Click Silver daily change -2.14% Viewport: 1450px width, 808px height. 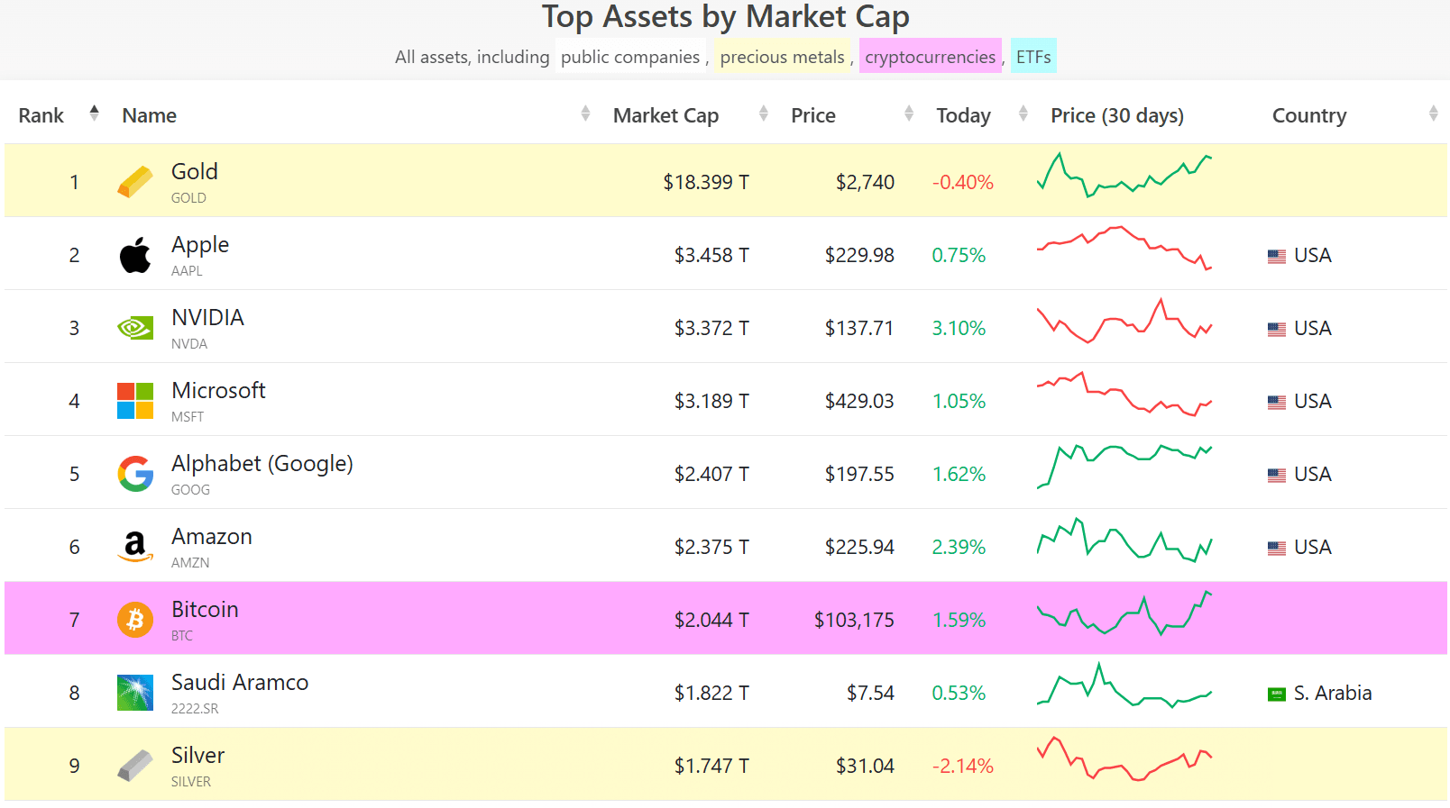click(963, 766)
